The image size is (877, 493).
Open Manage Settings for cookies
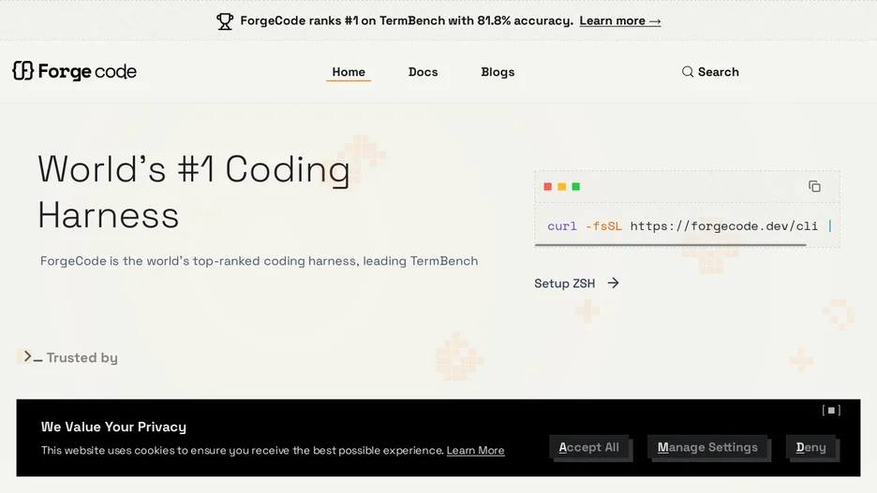pos(707,447)
